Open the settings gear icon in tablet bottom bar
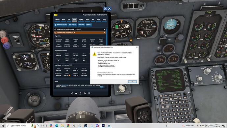 click(x=85, y=93)
